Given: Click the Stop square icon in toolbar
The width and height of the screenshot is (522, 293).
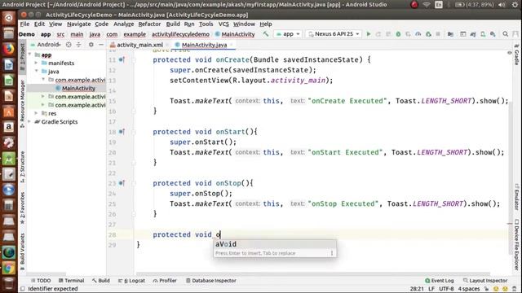Looking at the screenshot, I should [x=438, y=34].
